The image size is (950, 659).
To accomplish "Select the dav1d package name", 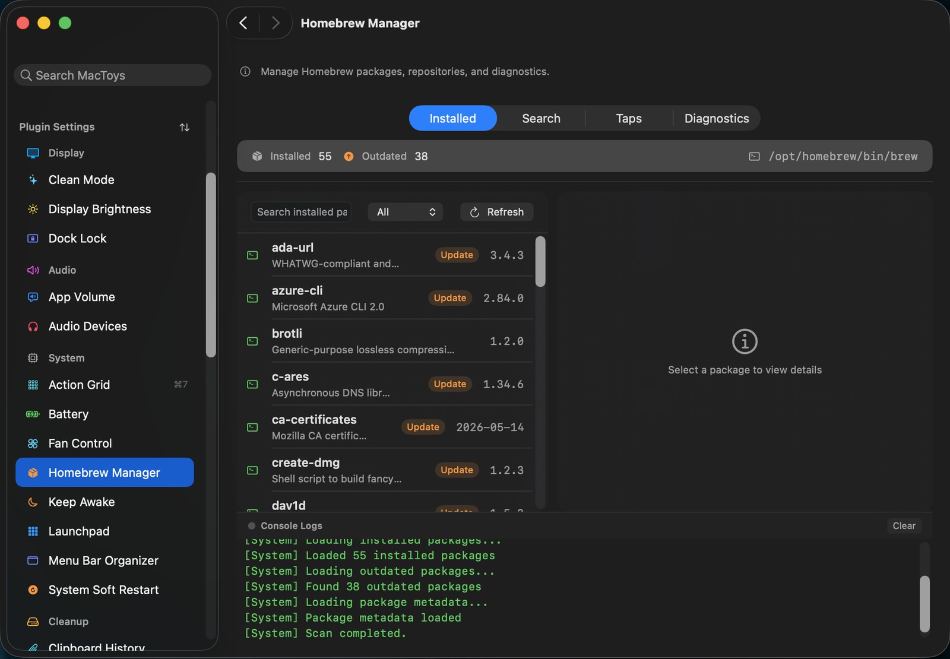I will [x=289, y=505].
